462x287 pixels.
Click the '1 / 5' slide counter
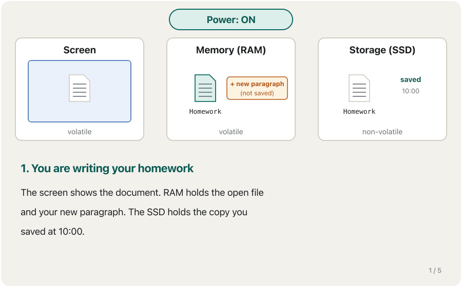point(435,270)
